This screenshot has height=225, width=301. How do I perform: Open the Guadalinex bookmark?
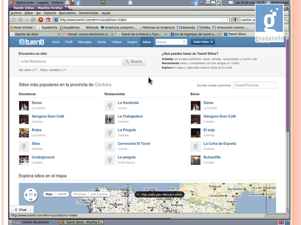coord(70,27)
